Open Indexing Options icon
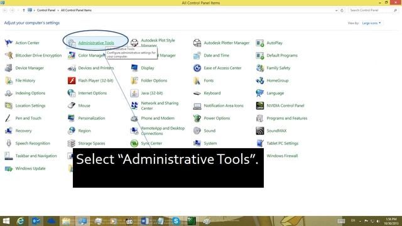 [x=9, y=93]
